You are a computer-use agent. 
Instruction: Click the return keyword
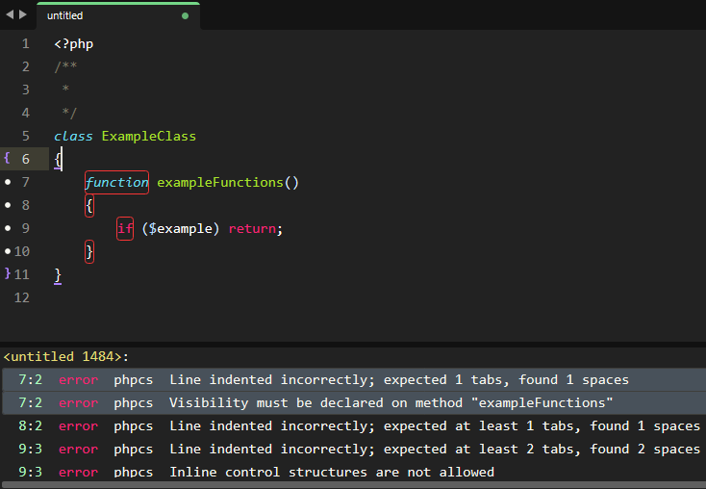pos(252,228)
